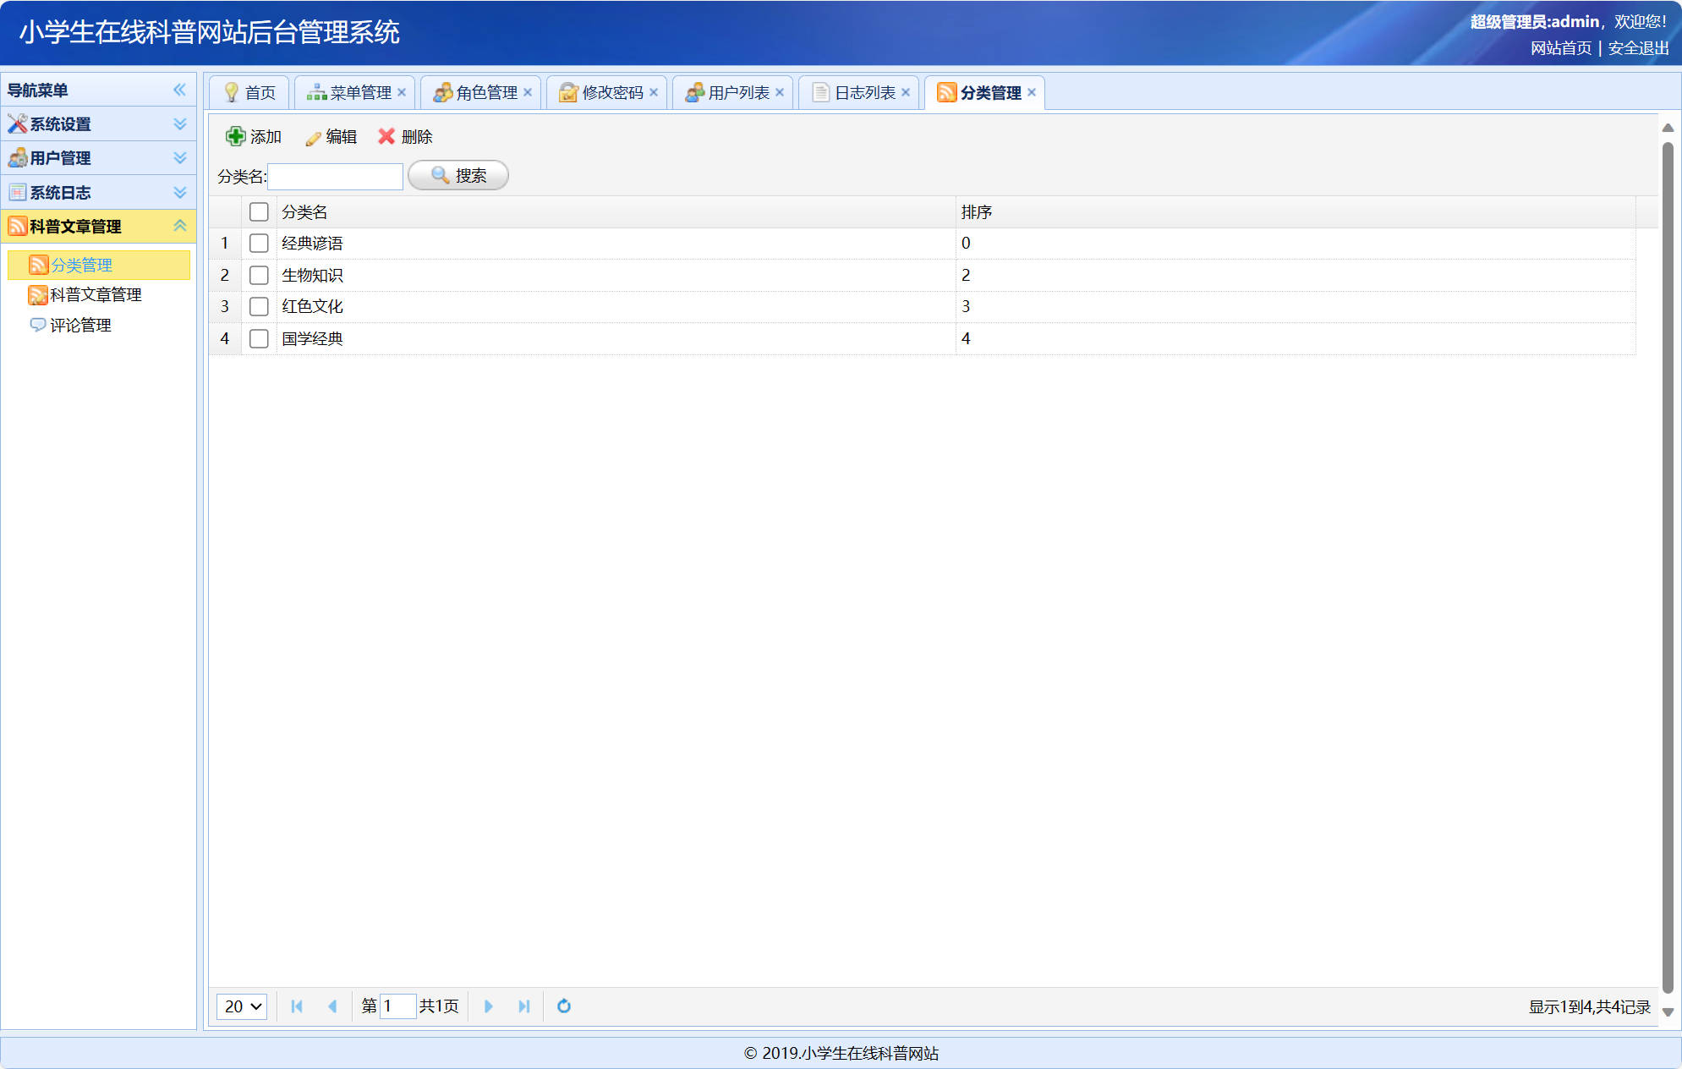Viewport: 1682px width, 1069px height.
Task: Collapse the 科普文章管理 sidebar section
Action: point(178,226)
